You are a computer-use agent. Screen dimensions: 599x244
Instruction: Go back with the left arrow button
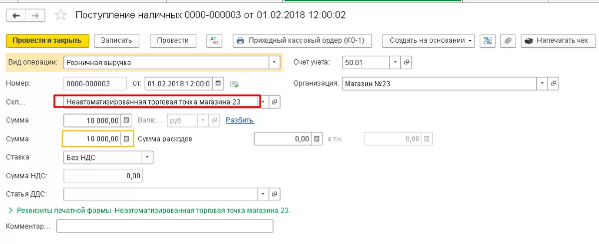point(16,15)
